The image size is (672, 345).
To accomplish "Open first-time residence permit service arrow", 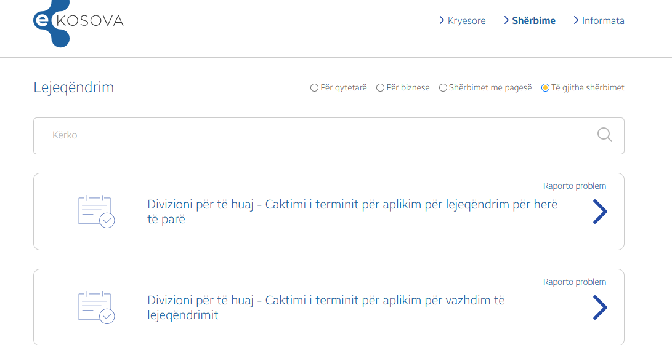I will click(600, 212).
